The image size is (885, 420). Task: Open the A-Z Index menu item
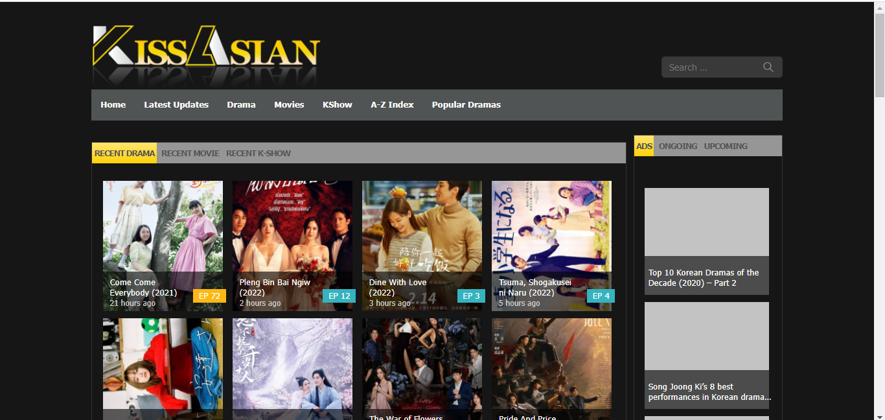click(x=392, y=104)
